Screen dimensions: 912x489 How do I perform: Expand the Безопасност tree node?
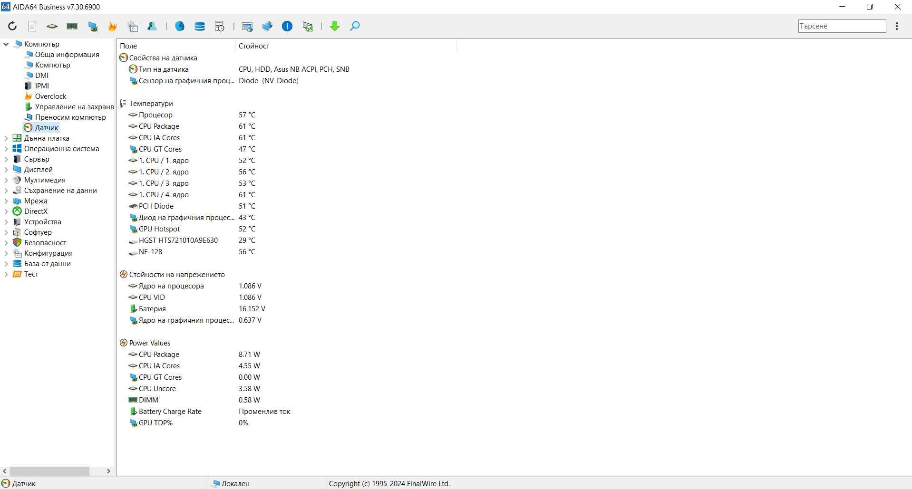pos(6,243)
